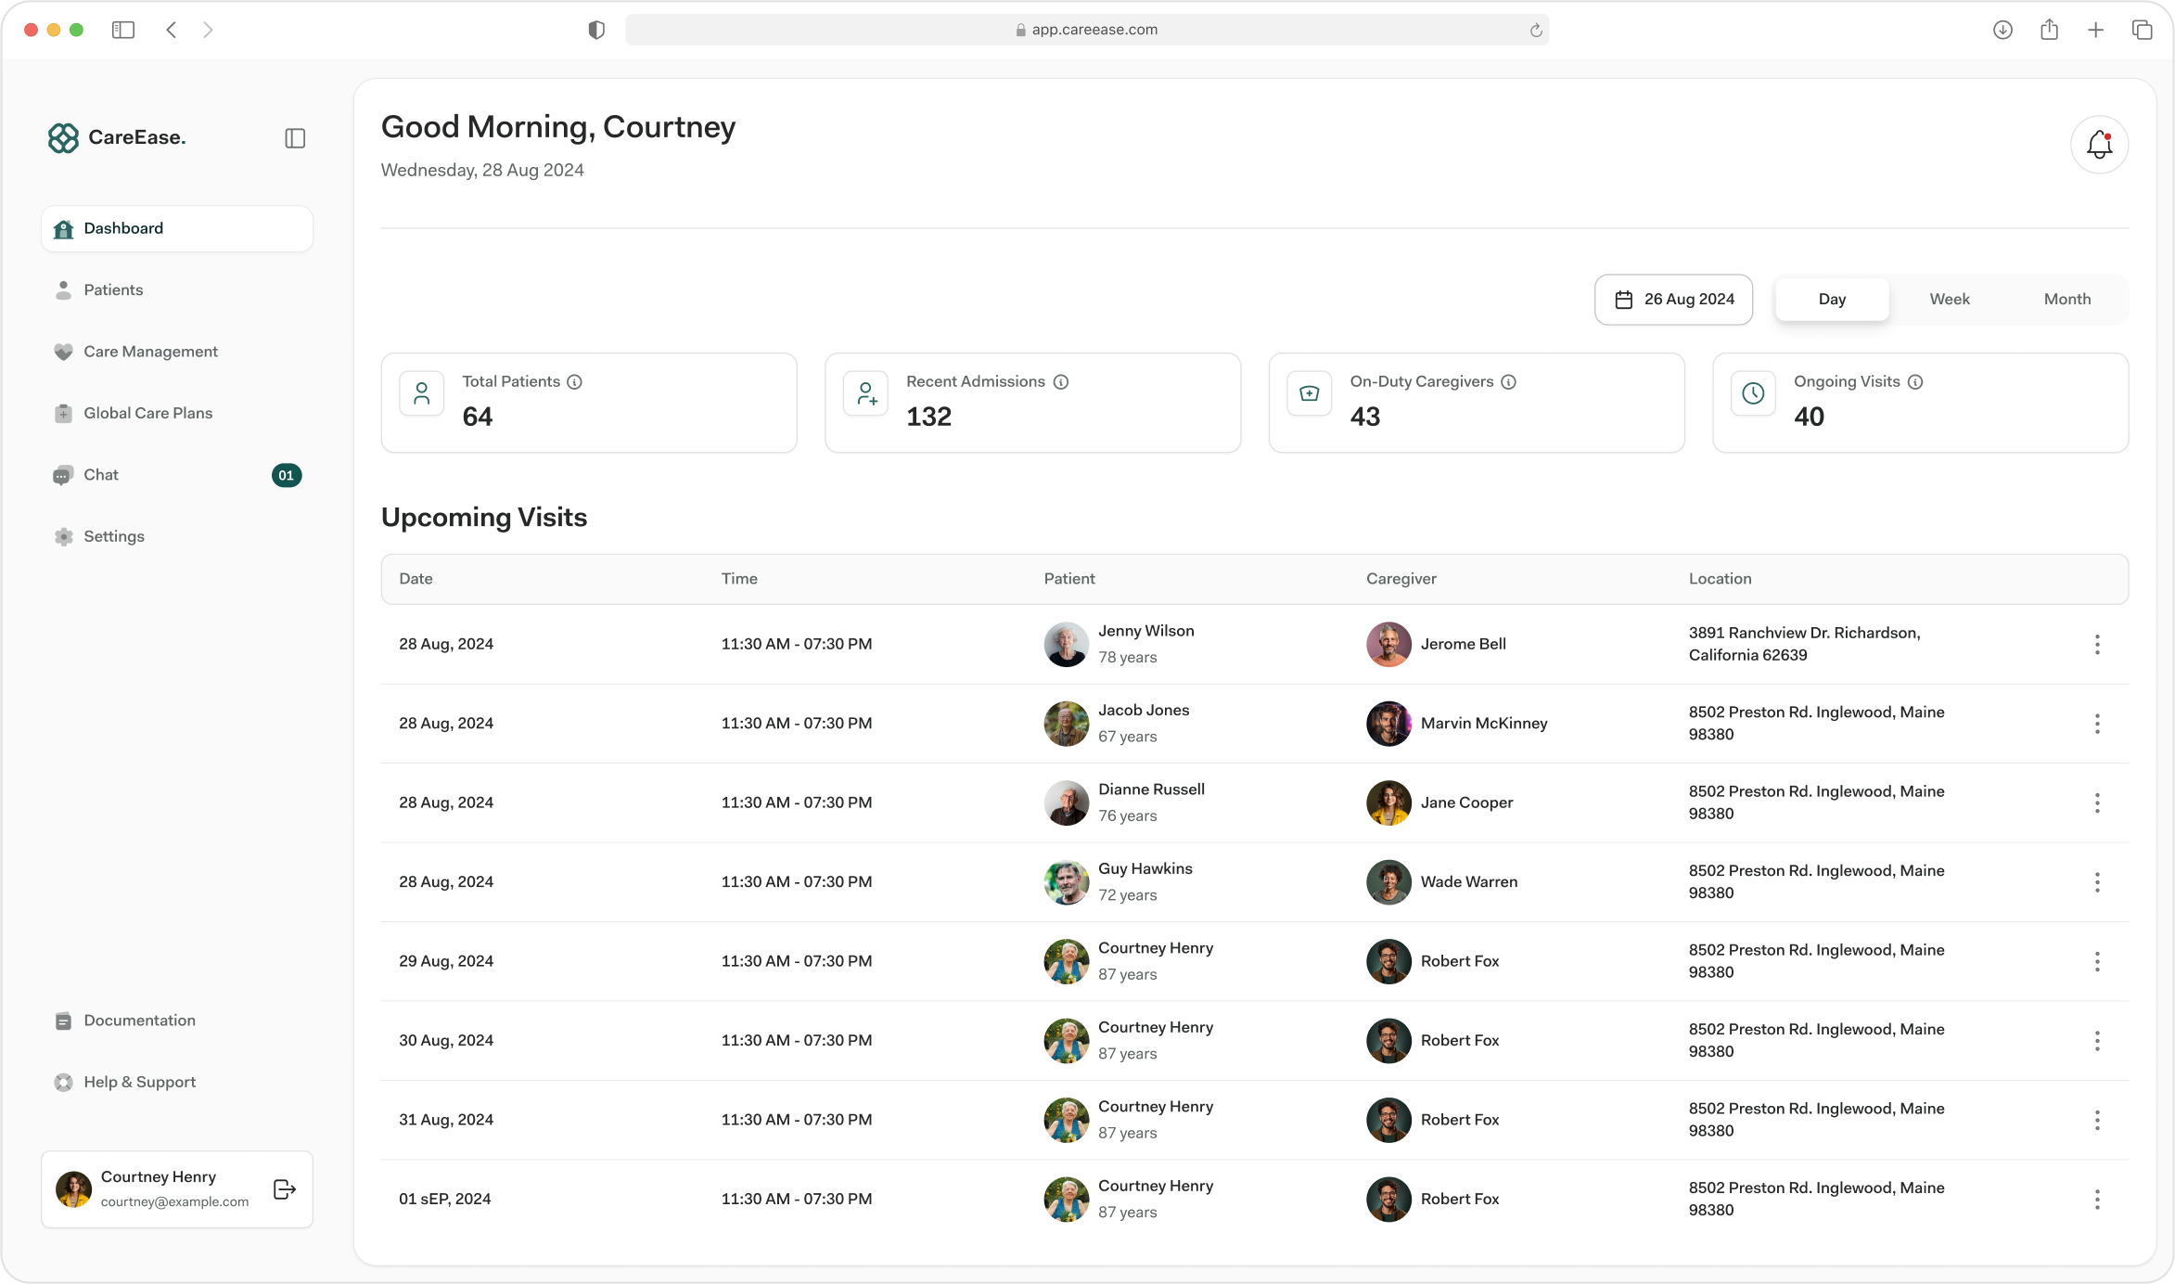This screenshot has width=2175, height=1284.
Task: Click caregiver Marvin McKinney's name
Action: [x=1484, y=724]
